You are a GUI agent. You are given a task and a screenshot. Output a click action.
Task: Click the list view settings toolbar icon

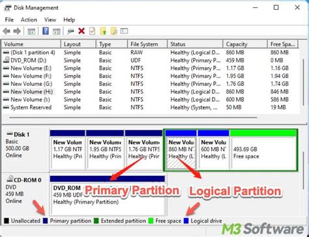pyautogui.click(x=124, y=31)
